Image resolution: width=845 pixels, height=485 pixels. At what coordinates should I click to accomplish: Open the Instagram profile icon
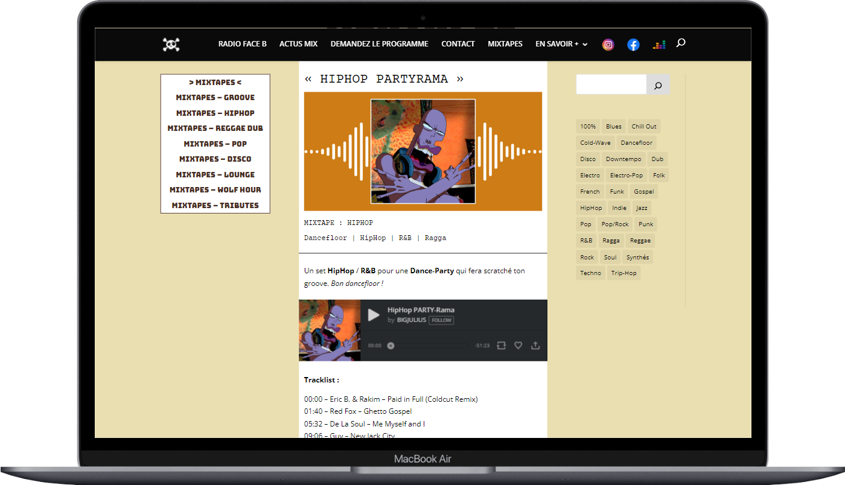pos(608,45)
